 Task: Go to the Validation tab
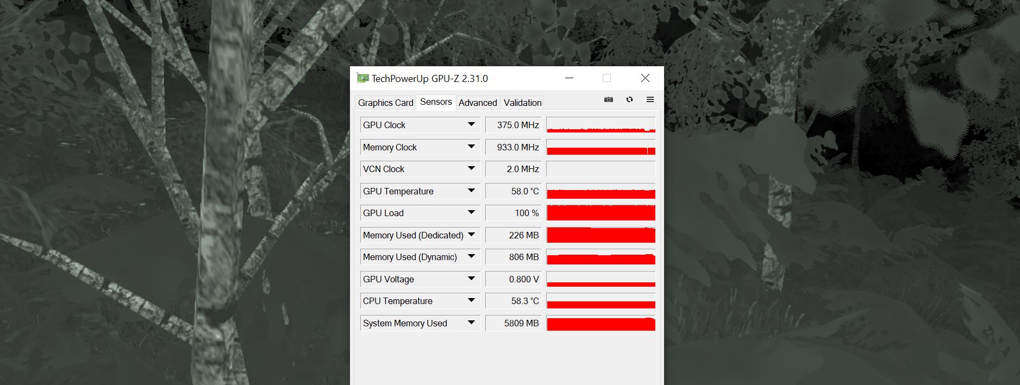click(x=522, y=103)
